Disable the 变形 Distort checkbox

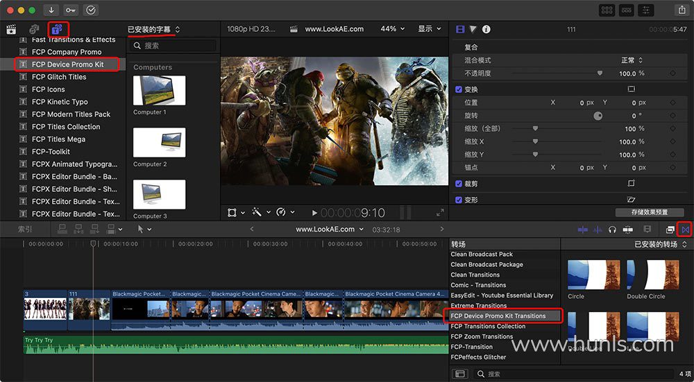(x=459, y=200)
